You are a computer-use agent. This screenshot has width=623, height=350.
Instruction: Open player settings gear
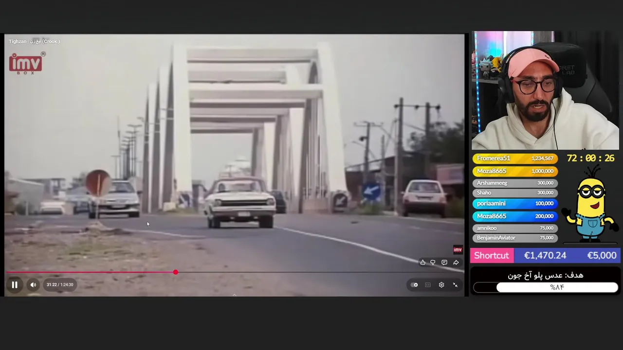pos(441,285)
